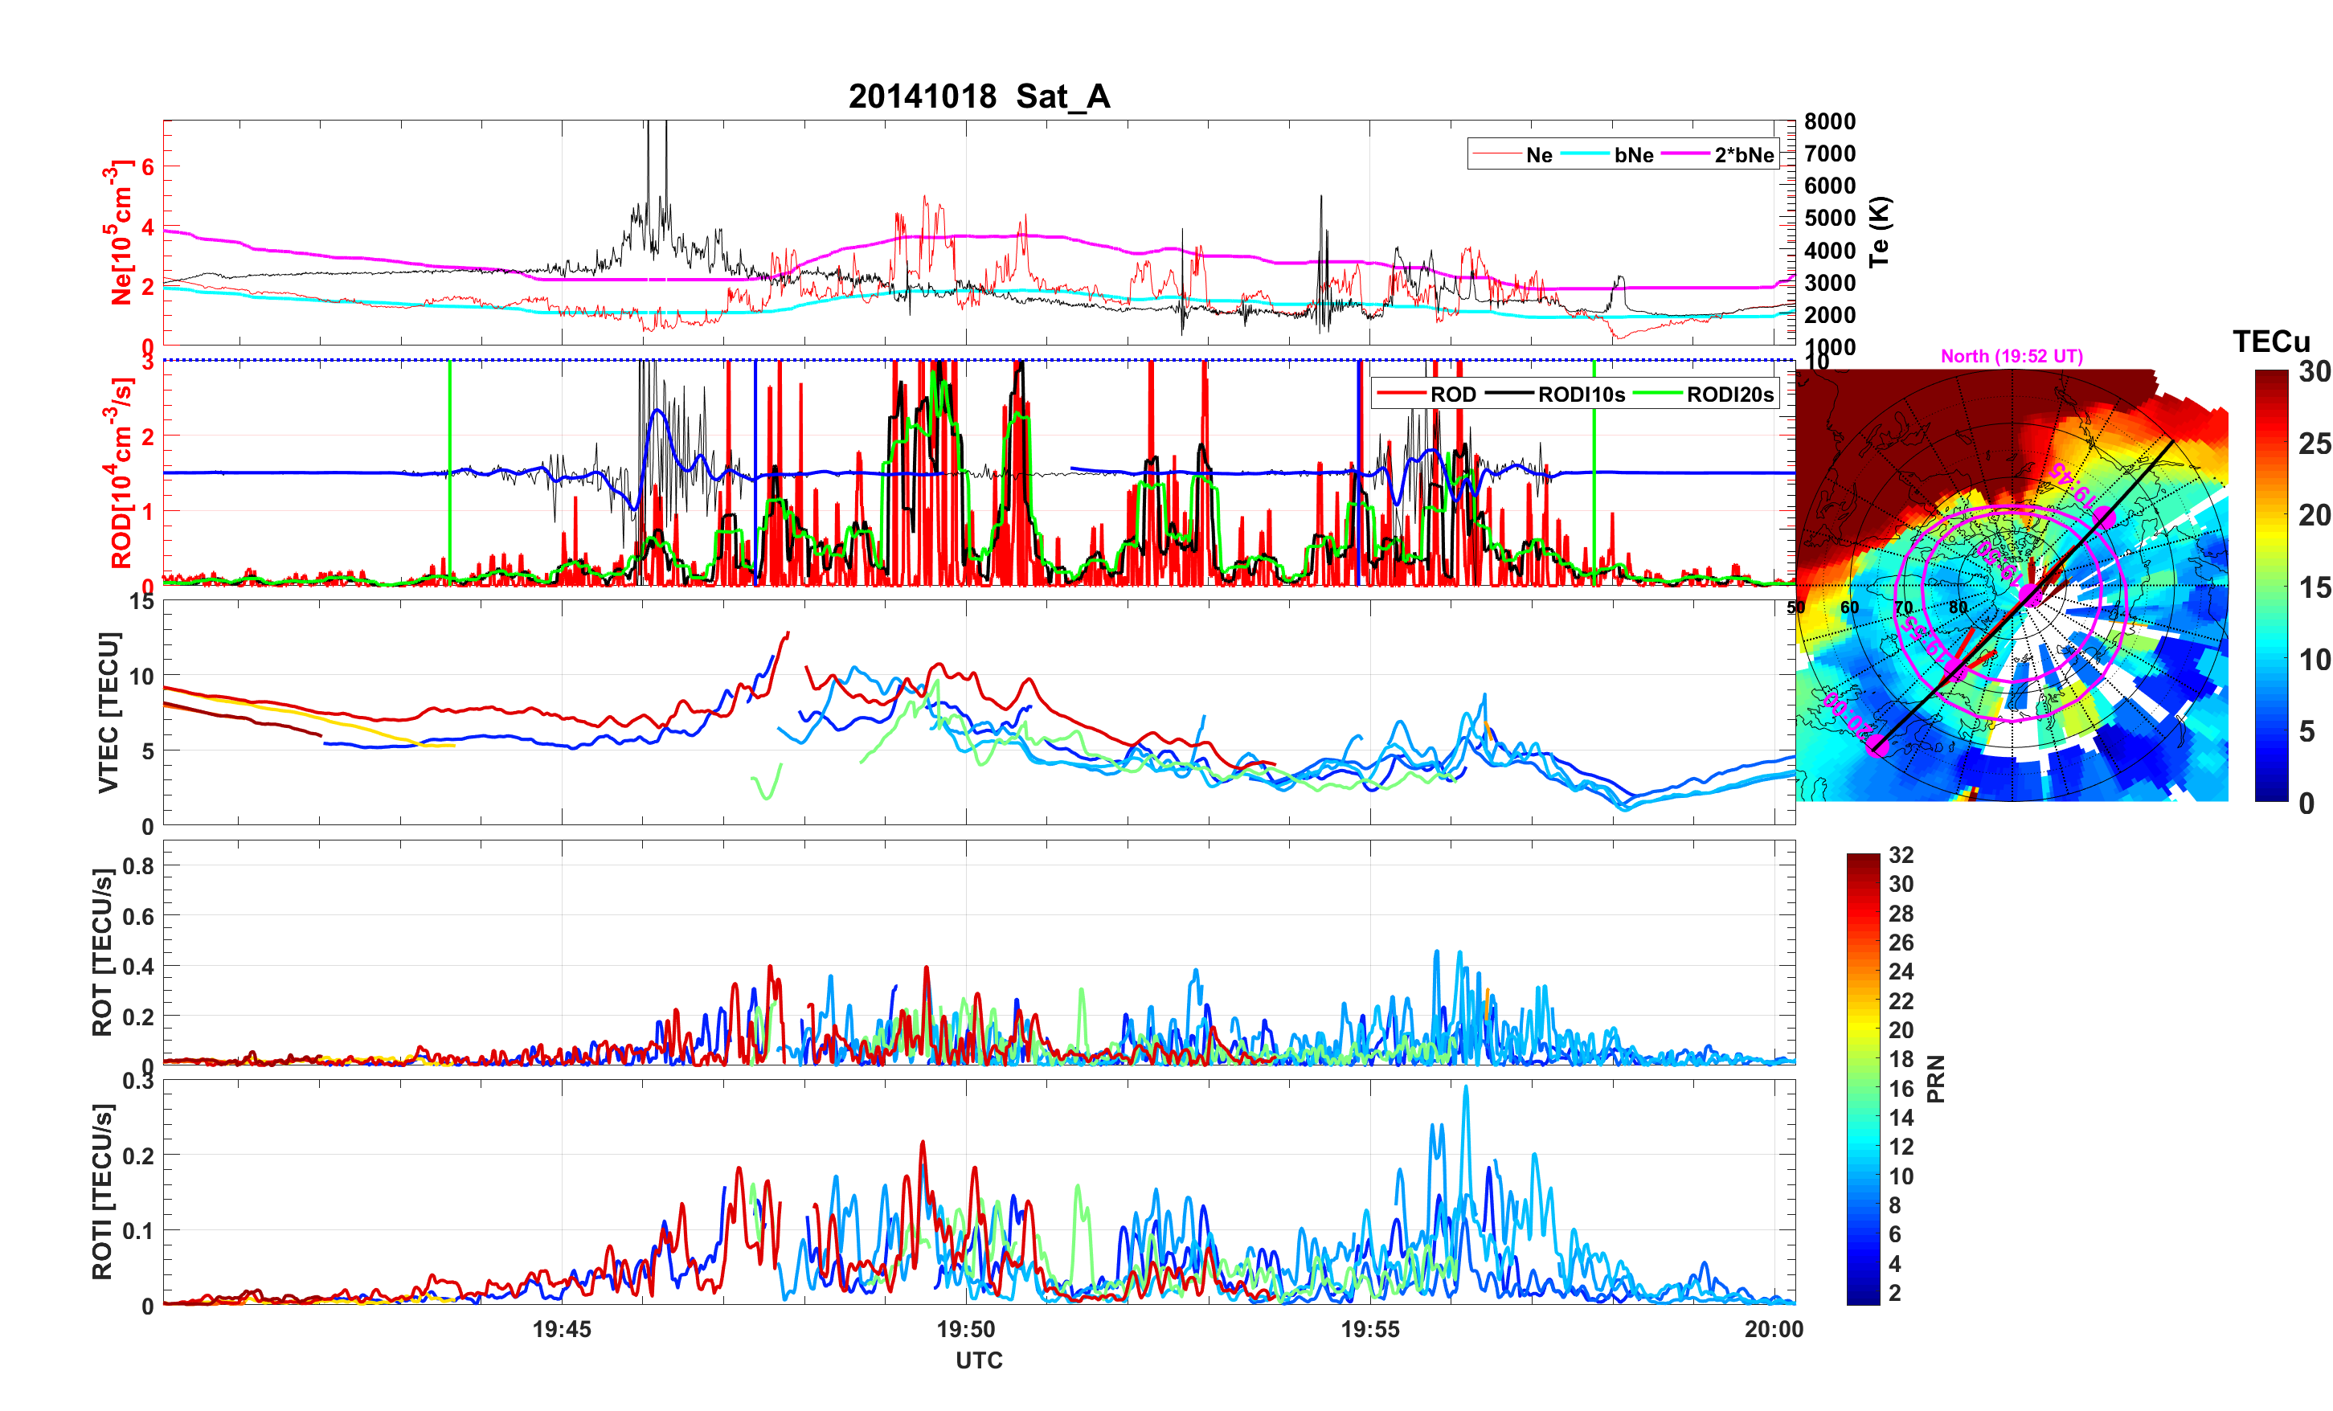Click the 20:00 tick label
The width and height of the screenshot is (2333, 1411).
point(1774,1328)
